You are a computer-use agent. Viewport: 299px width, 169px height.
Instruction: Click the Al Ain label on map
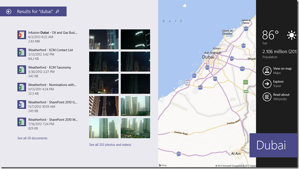click(x=236, y=153)
